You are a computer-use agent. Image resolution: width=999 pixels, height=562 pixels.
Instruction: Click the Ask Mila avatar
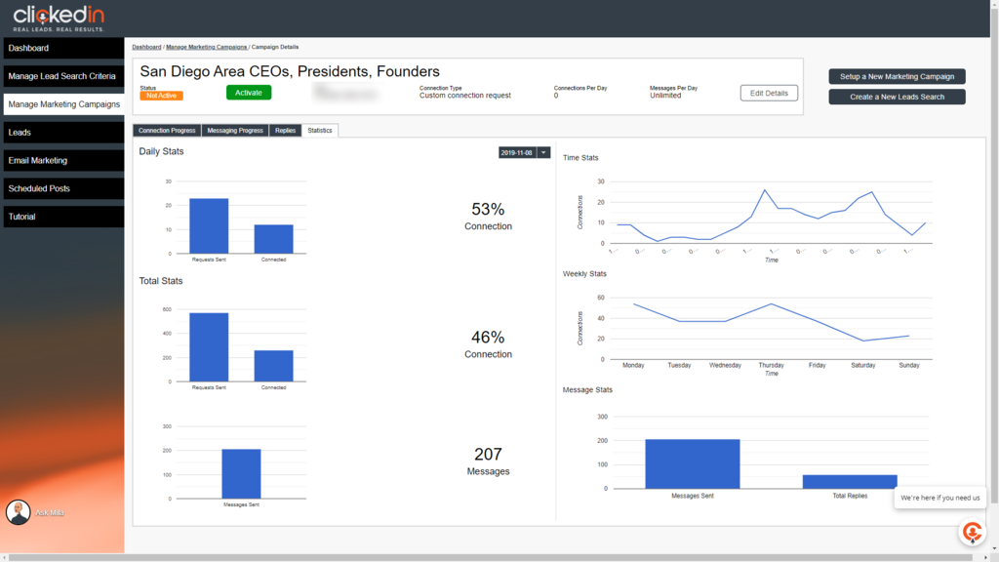point(18,512)
